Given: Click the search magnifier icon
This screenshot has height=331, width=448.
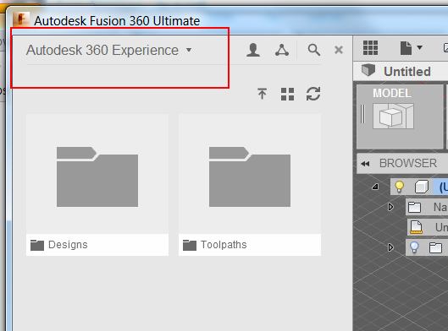Looking at the screenshot, I should click(313, 50).
